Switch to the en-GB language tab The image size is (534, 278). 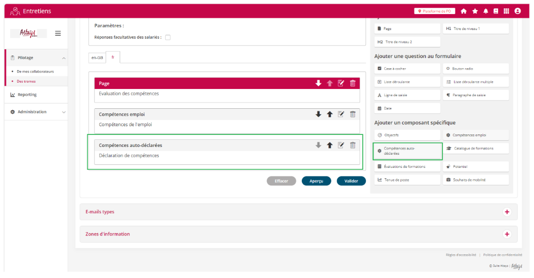click(97, 58)
